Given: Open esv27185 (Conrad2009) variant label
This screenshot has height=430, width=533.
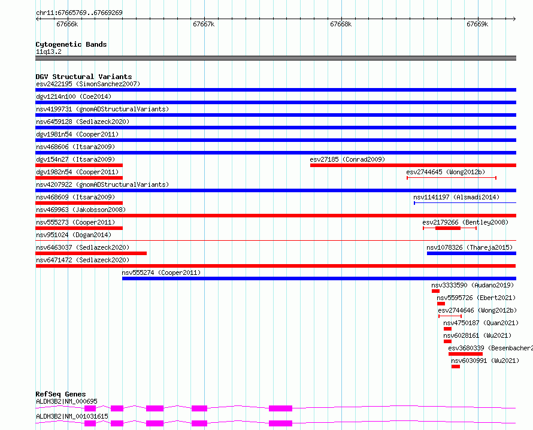Looking at the screenshot, I should 347,159.
